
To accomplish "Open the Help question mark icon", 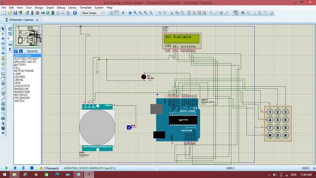I will (75, 13).
